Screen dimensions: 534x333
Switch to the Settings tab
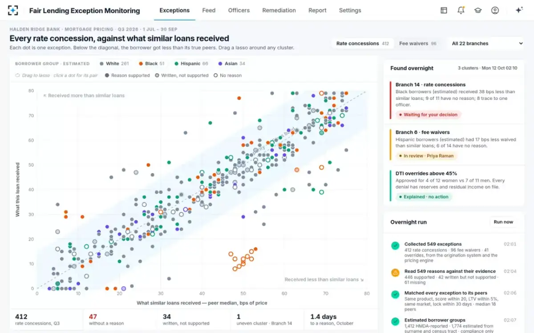tap(350, 10)
